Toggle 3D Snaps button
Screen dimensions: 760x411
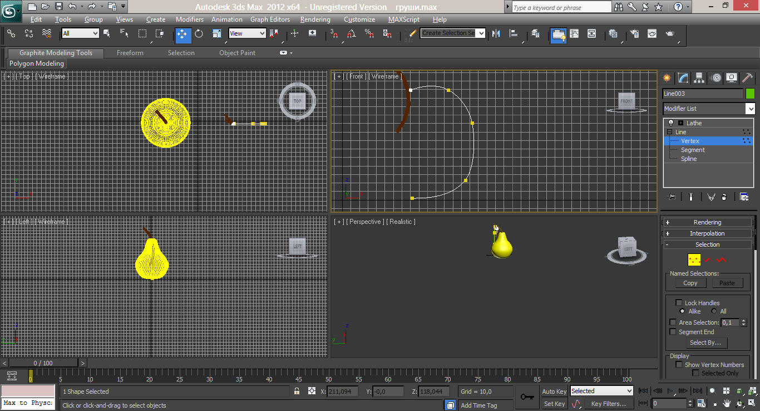point(334,33)
